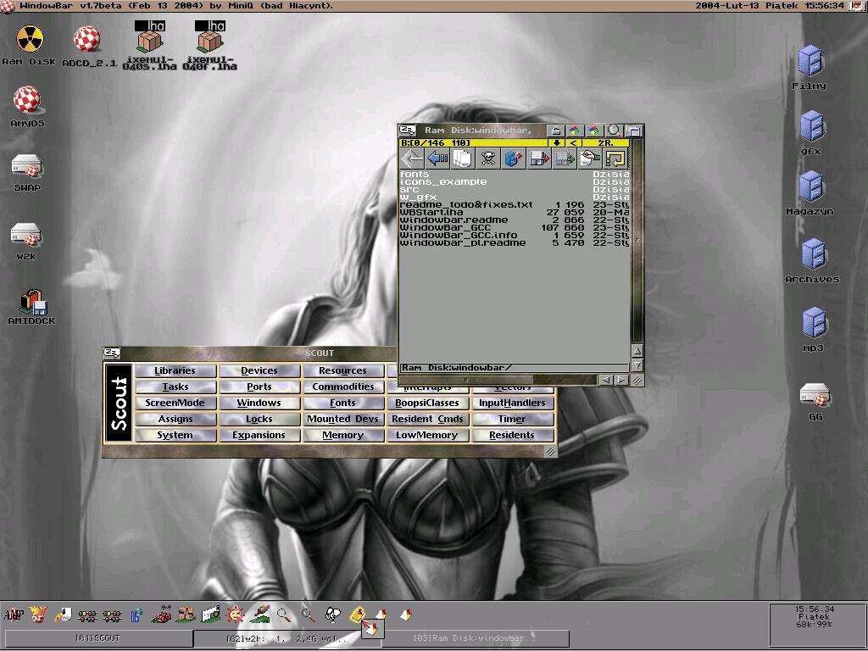This screenshot has width=868, height=651.
Task: Open BoopsiClasses in Scout
Action: pyautogui.click(x=427, y=403)
